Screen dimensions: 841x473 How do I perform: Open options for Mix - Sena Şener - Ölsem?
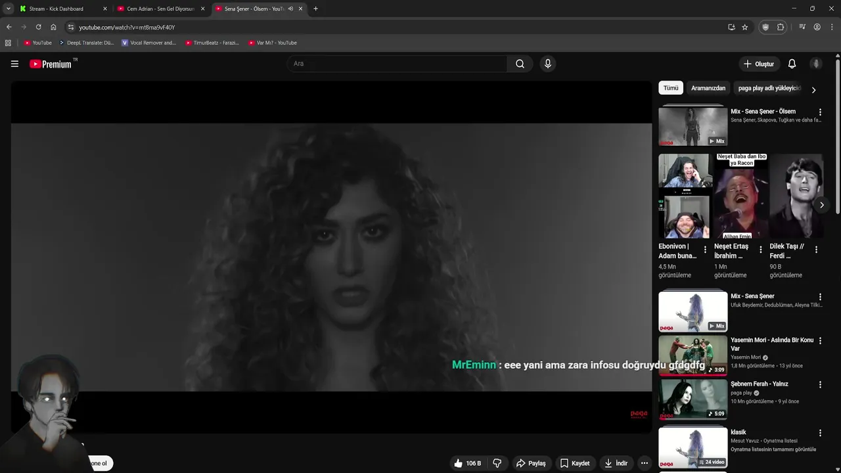click(819, 112)
